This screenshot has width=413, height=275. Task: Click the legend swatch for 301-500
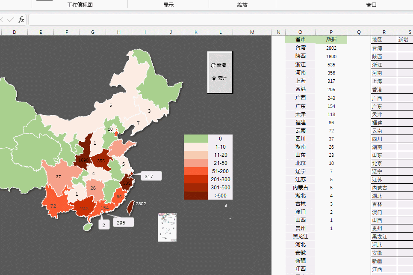pos(196,188)
